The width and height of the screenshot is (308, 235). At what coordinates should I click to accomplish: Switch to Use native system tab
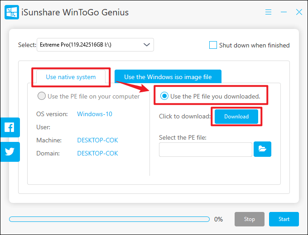71,77
